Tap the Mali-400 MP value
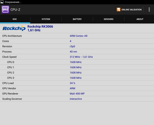Image resolution: width=154 pixels, height=125 pixels. (x=77, y=94)
